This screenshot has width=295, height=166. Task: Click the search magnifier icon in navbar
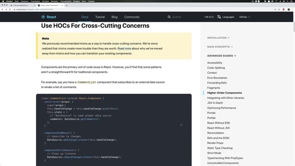tap(169, 17)
